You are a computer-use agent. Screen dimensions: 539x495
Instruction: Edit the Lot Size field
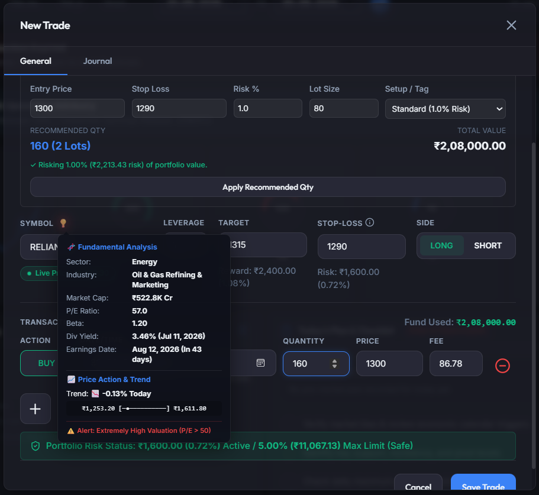click(x=344, y=108)
